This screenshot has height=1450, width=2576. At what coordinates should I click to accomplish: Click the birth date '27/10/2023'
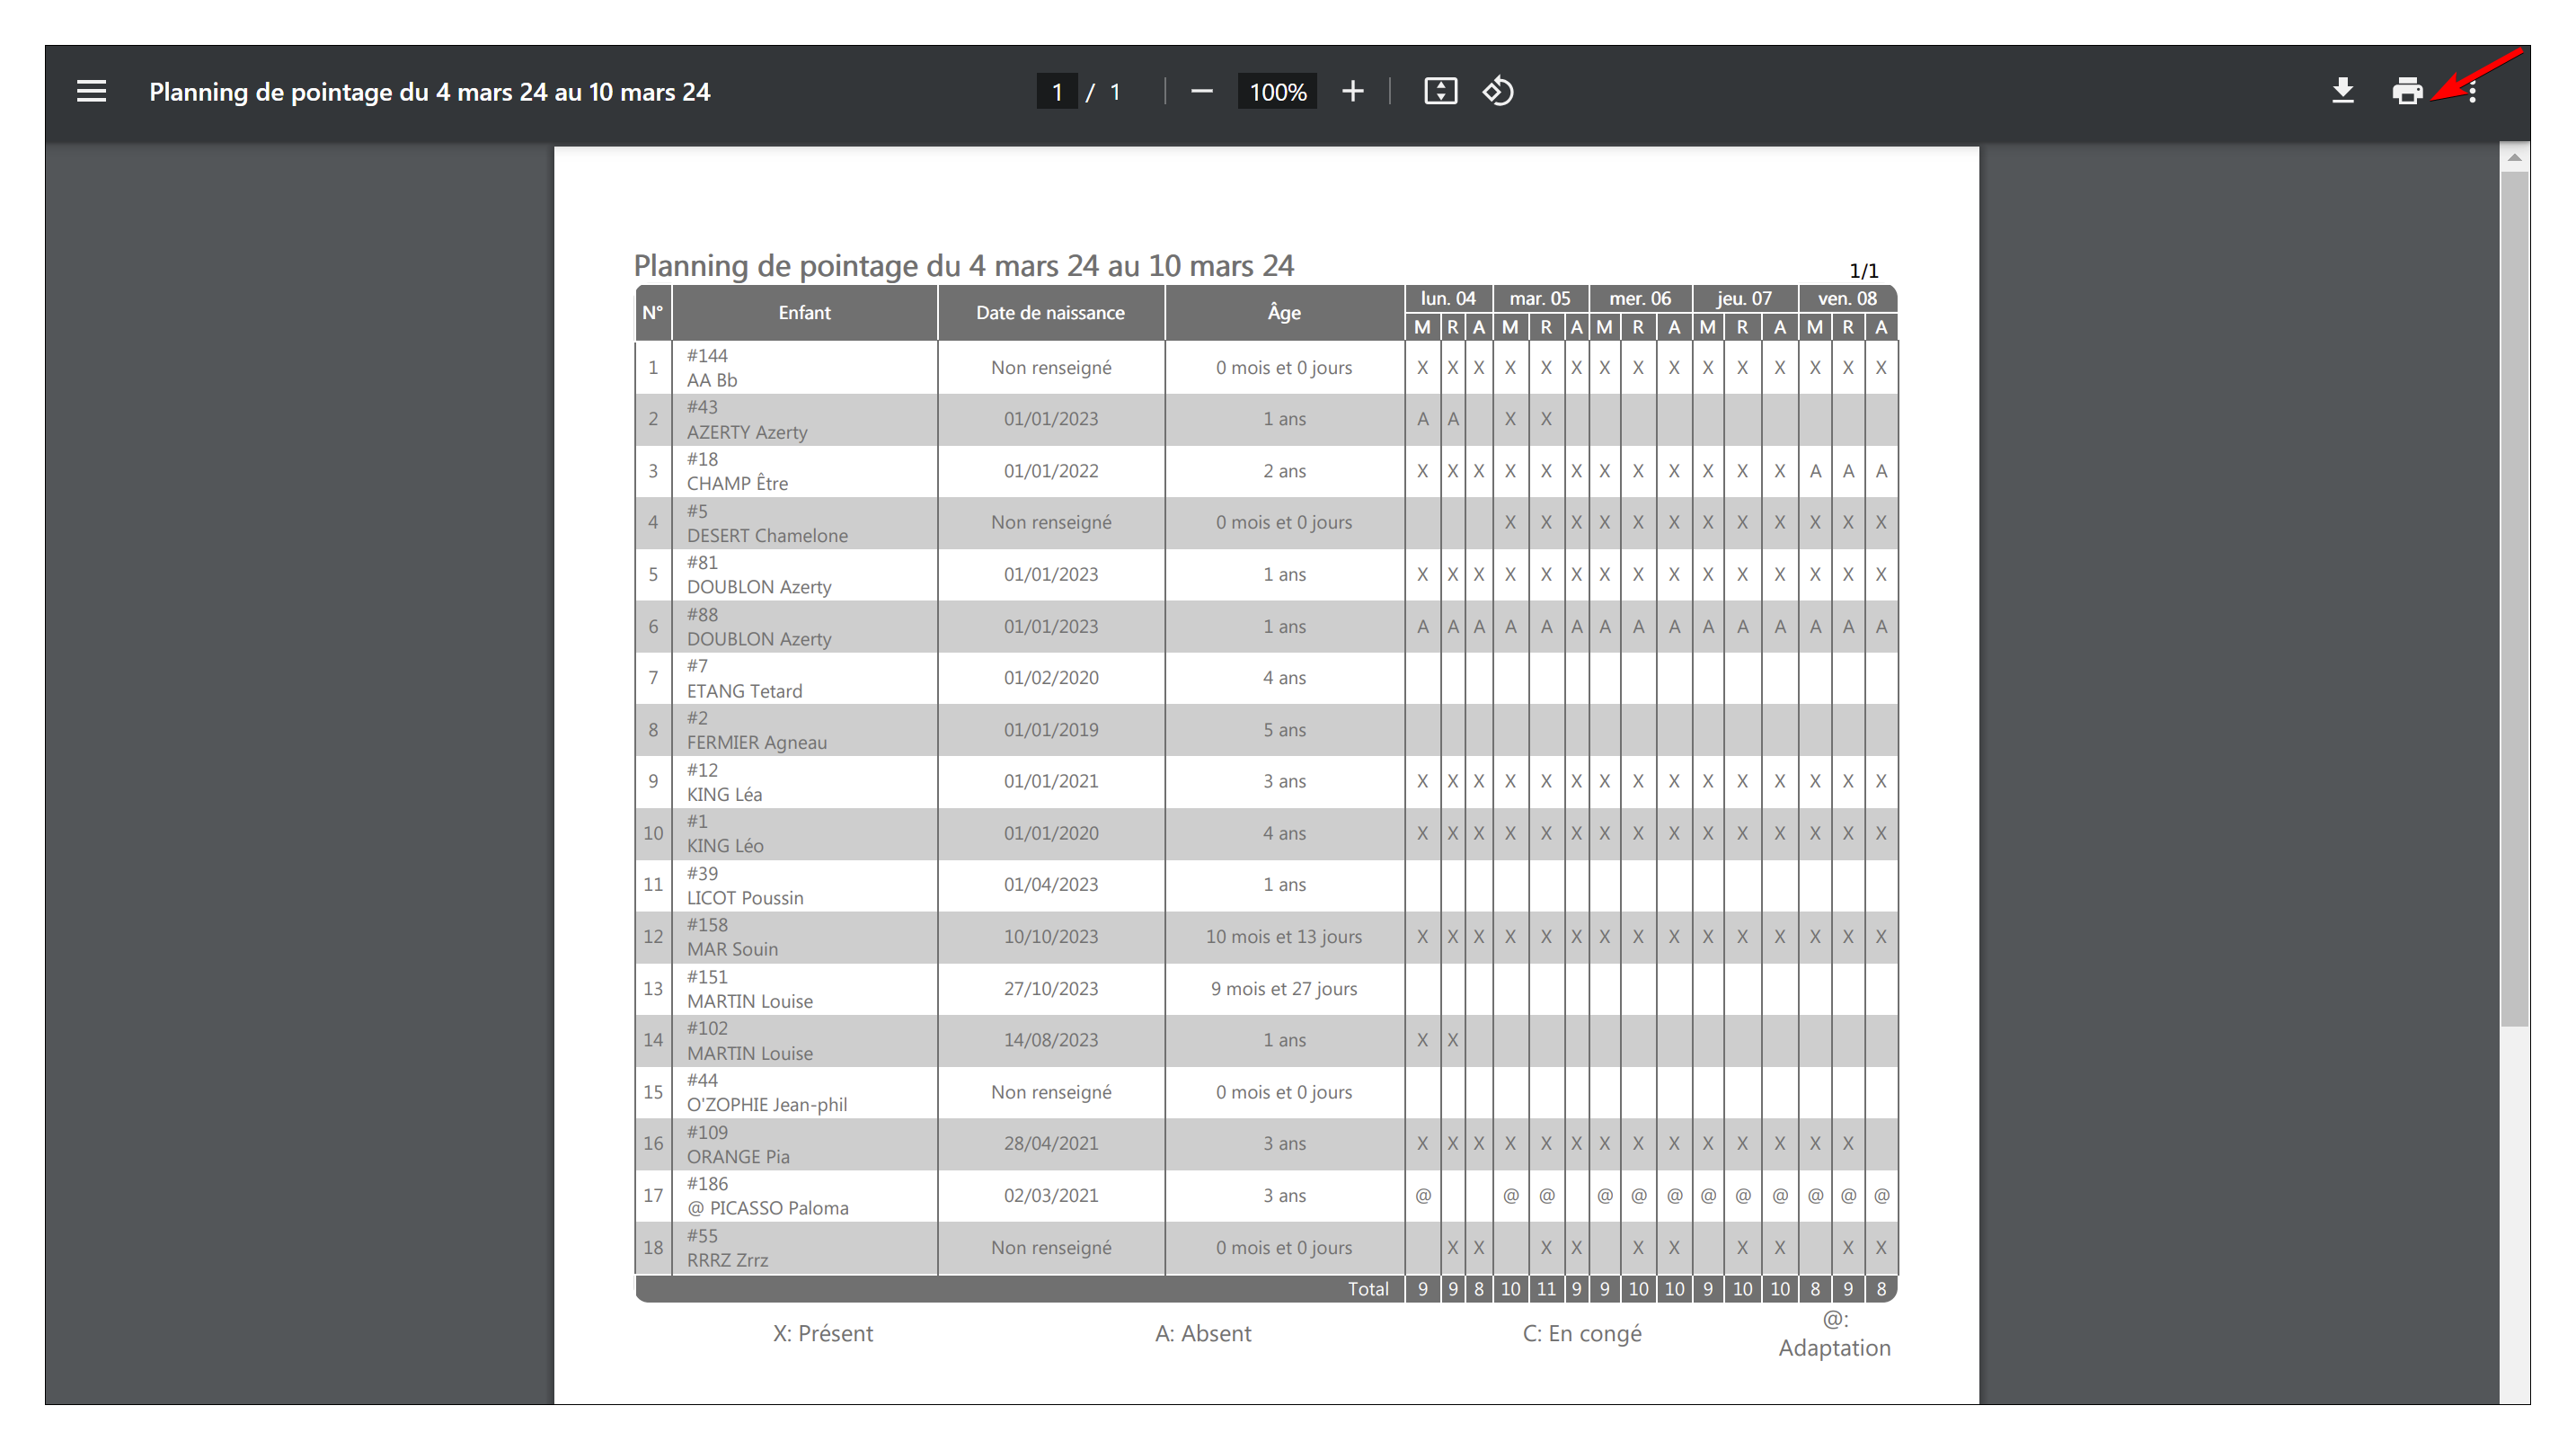pyautogui.click(x=1051, y=989)
